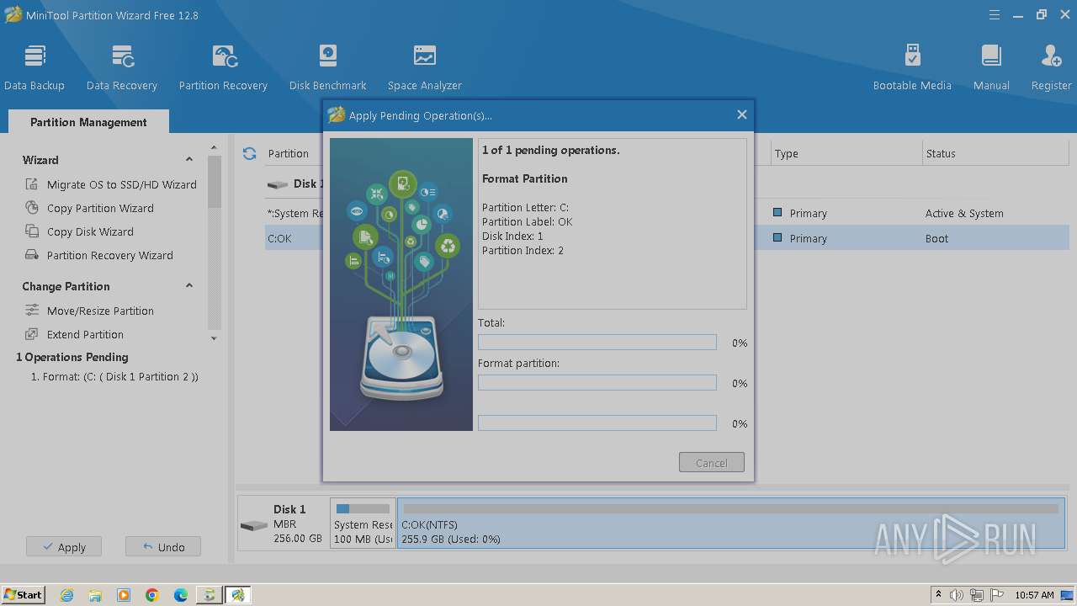This screenshot has height=606, width=1077.
Task: Click the third progress bar in dialog
Action: 597,423
